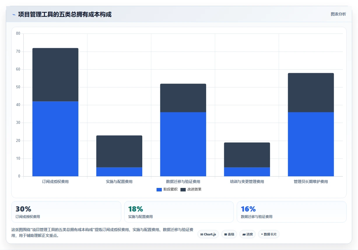The width and height of the screenshot is (358, 250).
Task: Click the blue 阶段累积 legend color box
Action: pyautogui.click(x=159, y=190)
